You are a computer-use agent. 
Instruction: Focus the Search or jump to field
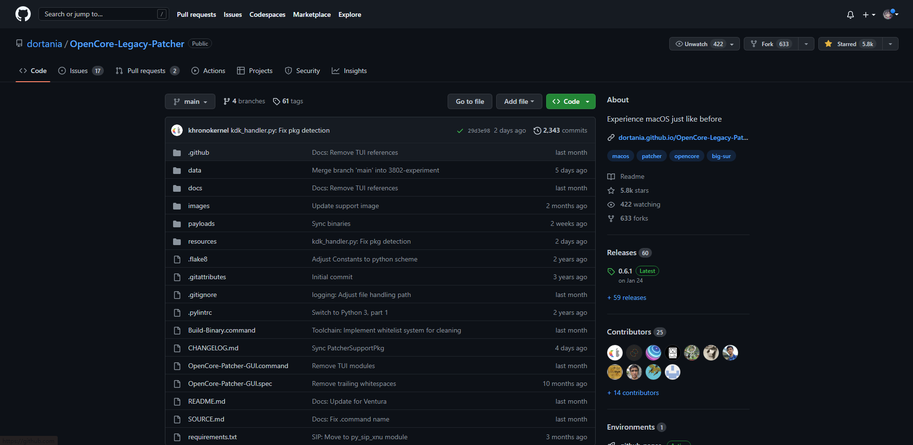click(x=99, y=14)
